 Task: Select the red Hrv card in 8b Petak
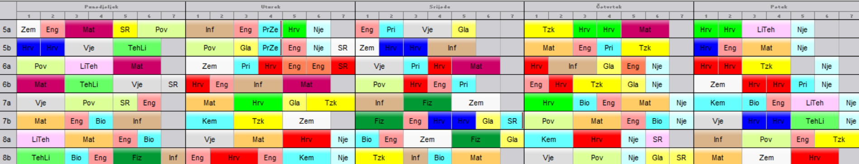tap(815, 157)
